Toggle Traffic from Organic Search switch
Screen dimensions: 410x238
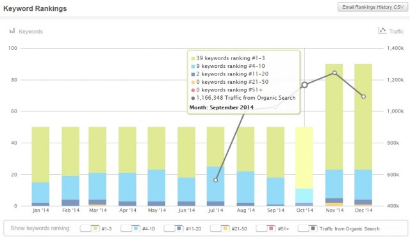click(307, 228)
